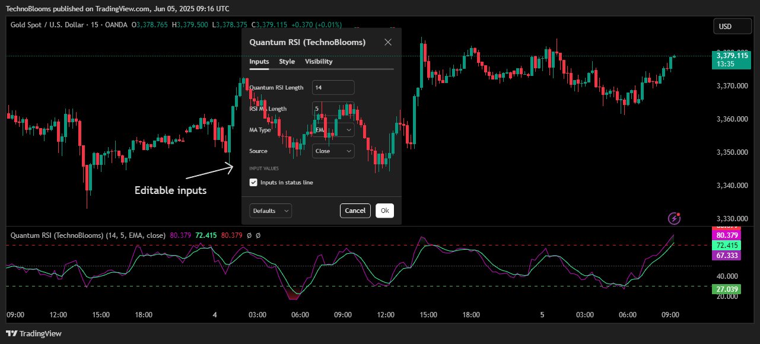Click the 80.379 magenta RSI scale label
Image resolution: width=760 pixels, height=344 pixels.
click(727, 235)
